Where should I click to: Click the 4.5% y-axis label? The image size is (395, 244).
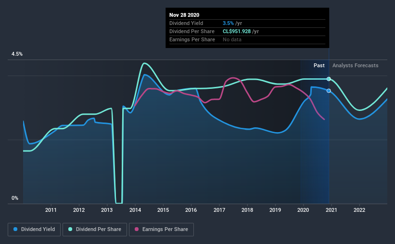(x=17, y=54)
